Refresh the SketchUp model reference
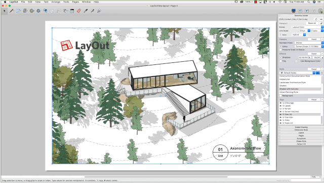Image resolution: width=324 pixels, height=183 pixels. click(x=316, y=19)
